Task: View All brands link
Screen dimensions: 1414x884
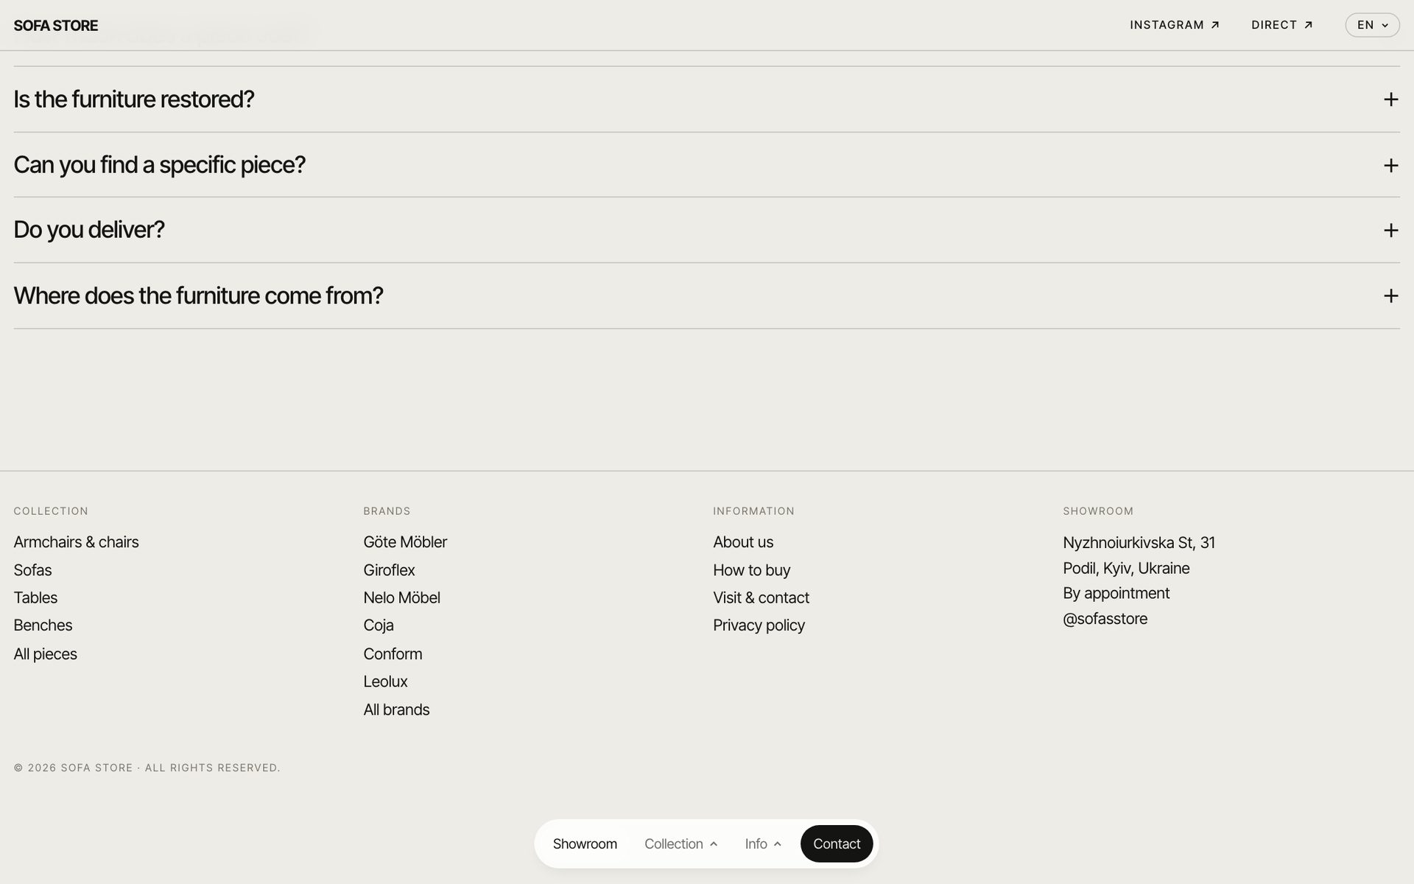Action: [x=396, y=709]
